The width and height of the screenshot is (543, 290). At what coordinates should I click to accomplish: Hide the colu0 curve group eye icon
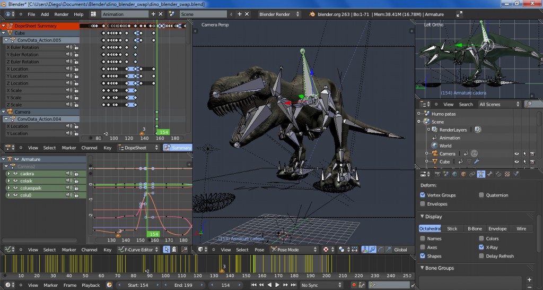15,195
